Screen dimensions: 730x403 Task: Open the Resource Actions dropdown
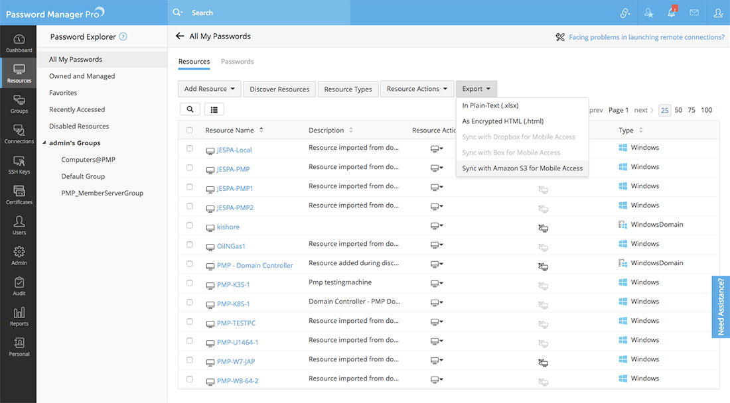tap(417, 89)
